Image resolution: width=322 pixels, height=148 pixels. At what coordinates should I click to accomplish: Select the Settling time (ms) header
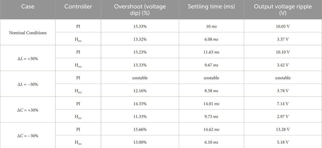click(211, 7)
